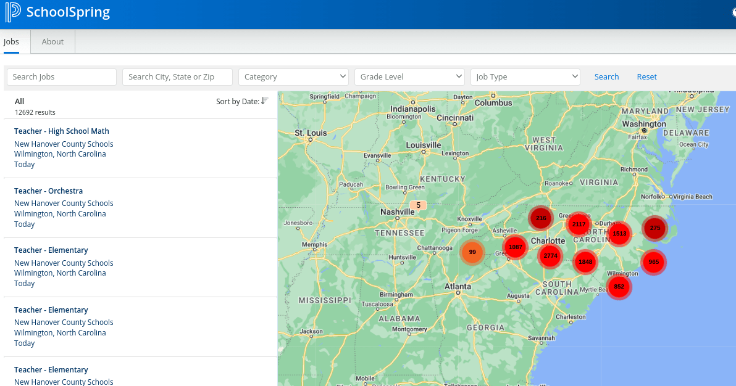Click the Sort by Date label
The height and width of the screenshot is (386, 736).
click(x=238, y=101)
